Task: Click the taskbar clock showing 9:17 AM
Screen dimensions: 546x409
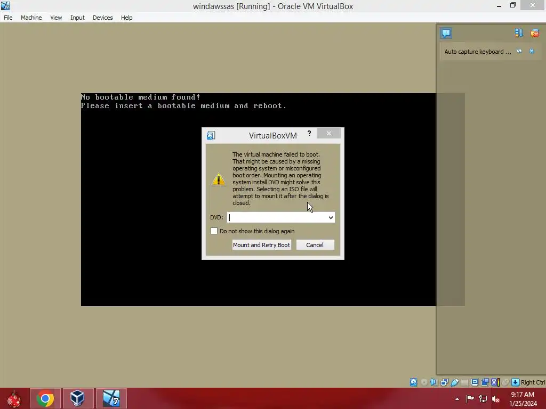Action: click(523, 399)
